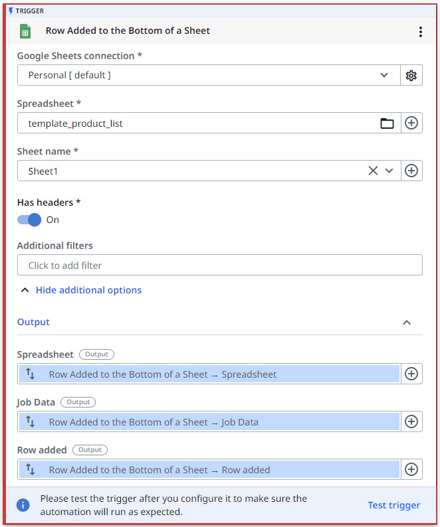The height and width of the screenshot is (527, 440).
Task: Click the plus icon for the Spreadsheet output
Action: (411, 374)
